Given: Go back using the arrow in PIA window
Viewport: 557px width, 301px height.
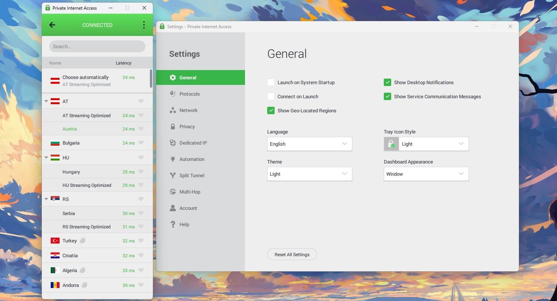Looking at the screenshot, I should coord(52,25).
